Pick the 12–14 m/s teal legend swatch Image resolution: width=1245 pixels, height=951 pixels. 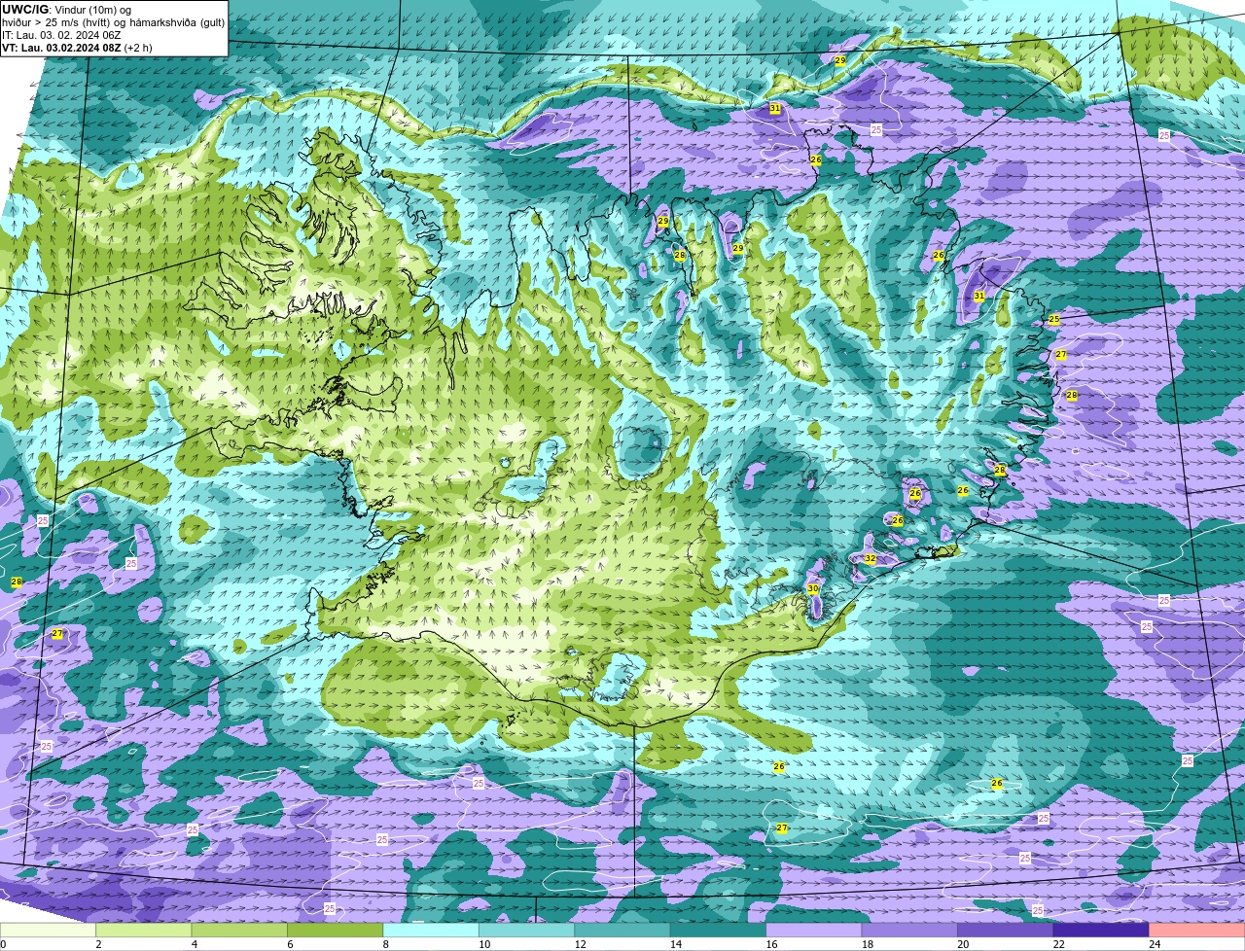tap(623, 931)
